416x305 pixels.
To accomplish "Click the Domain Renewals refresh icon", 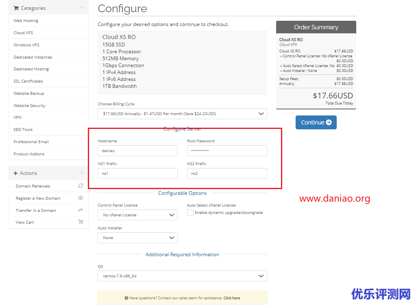I will click(81, 186).
